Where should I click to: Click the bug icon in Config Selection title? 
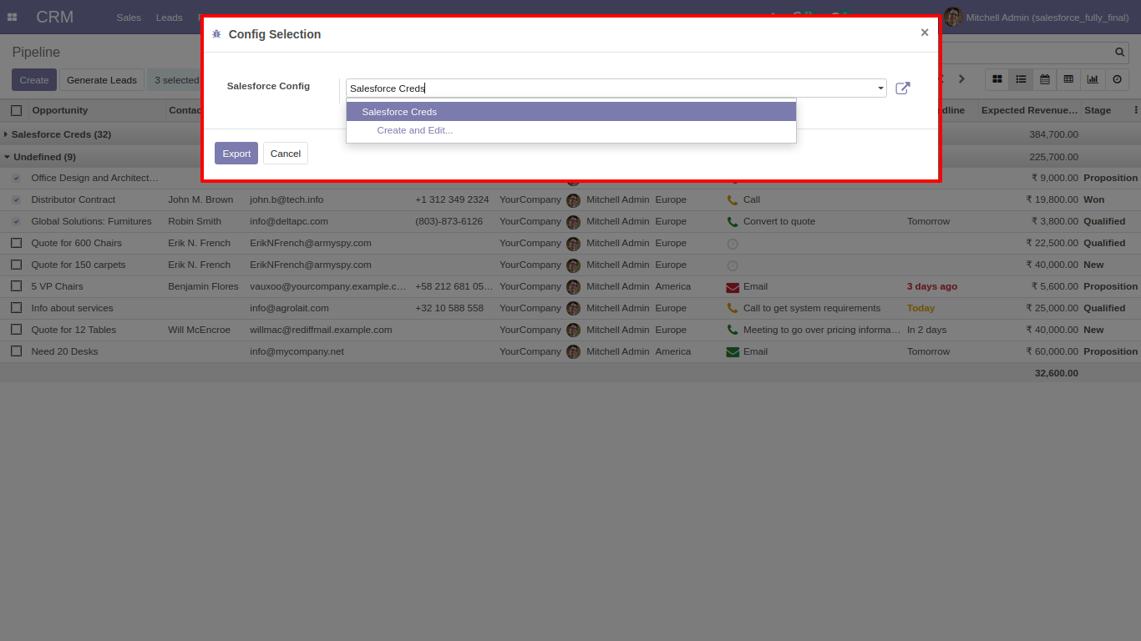216,34
